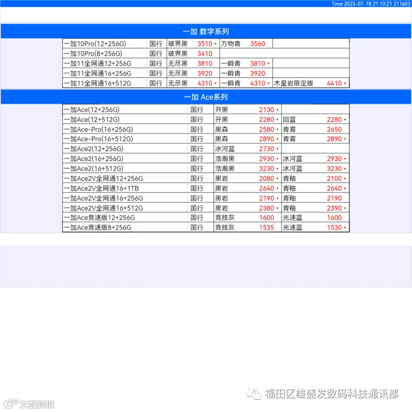The width and height of the screenshot is (412, 412).
Task: Click model name '一加Ace-Pro(16+256G)'
Action: point(98,129)
